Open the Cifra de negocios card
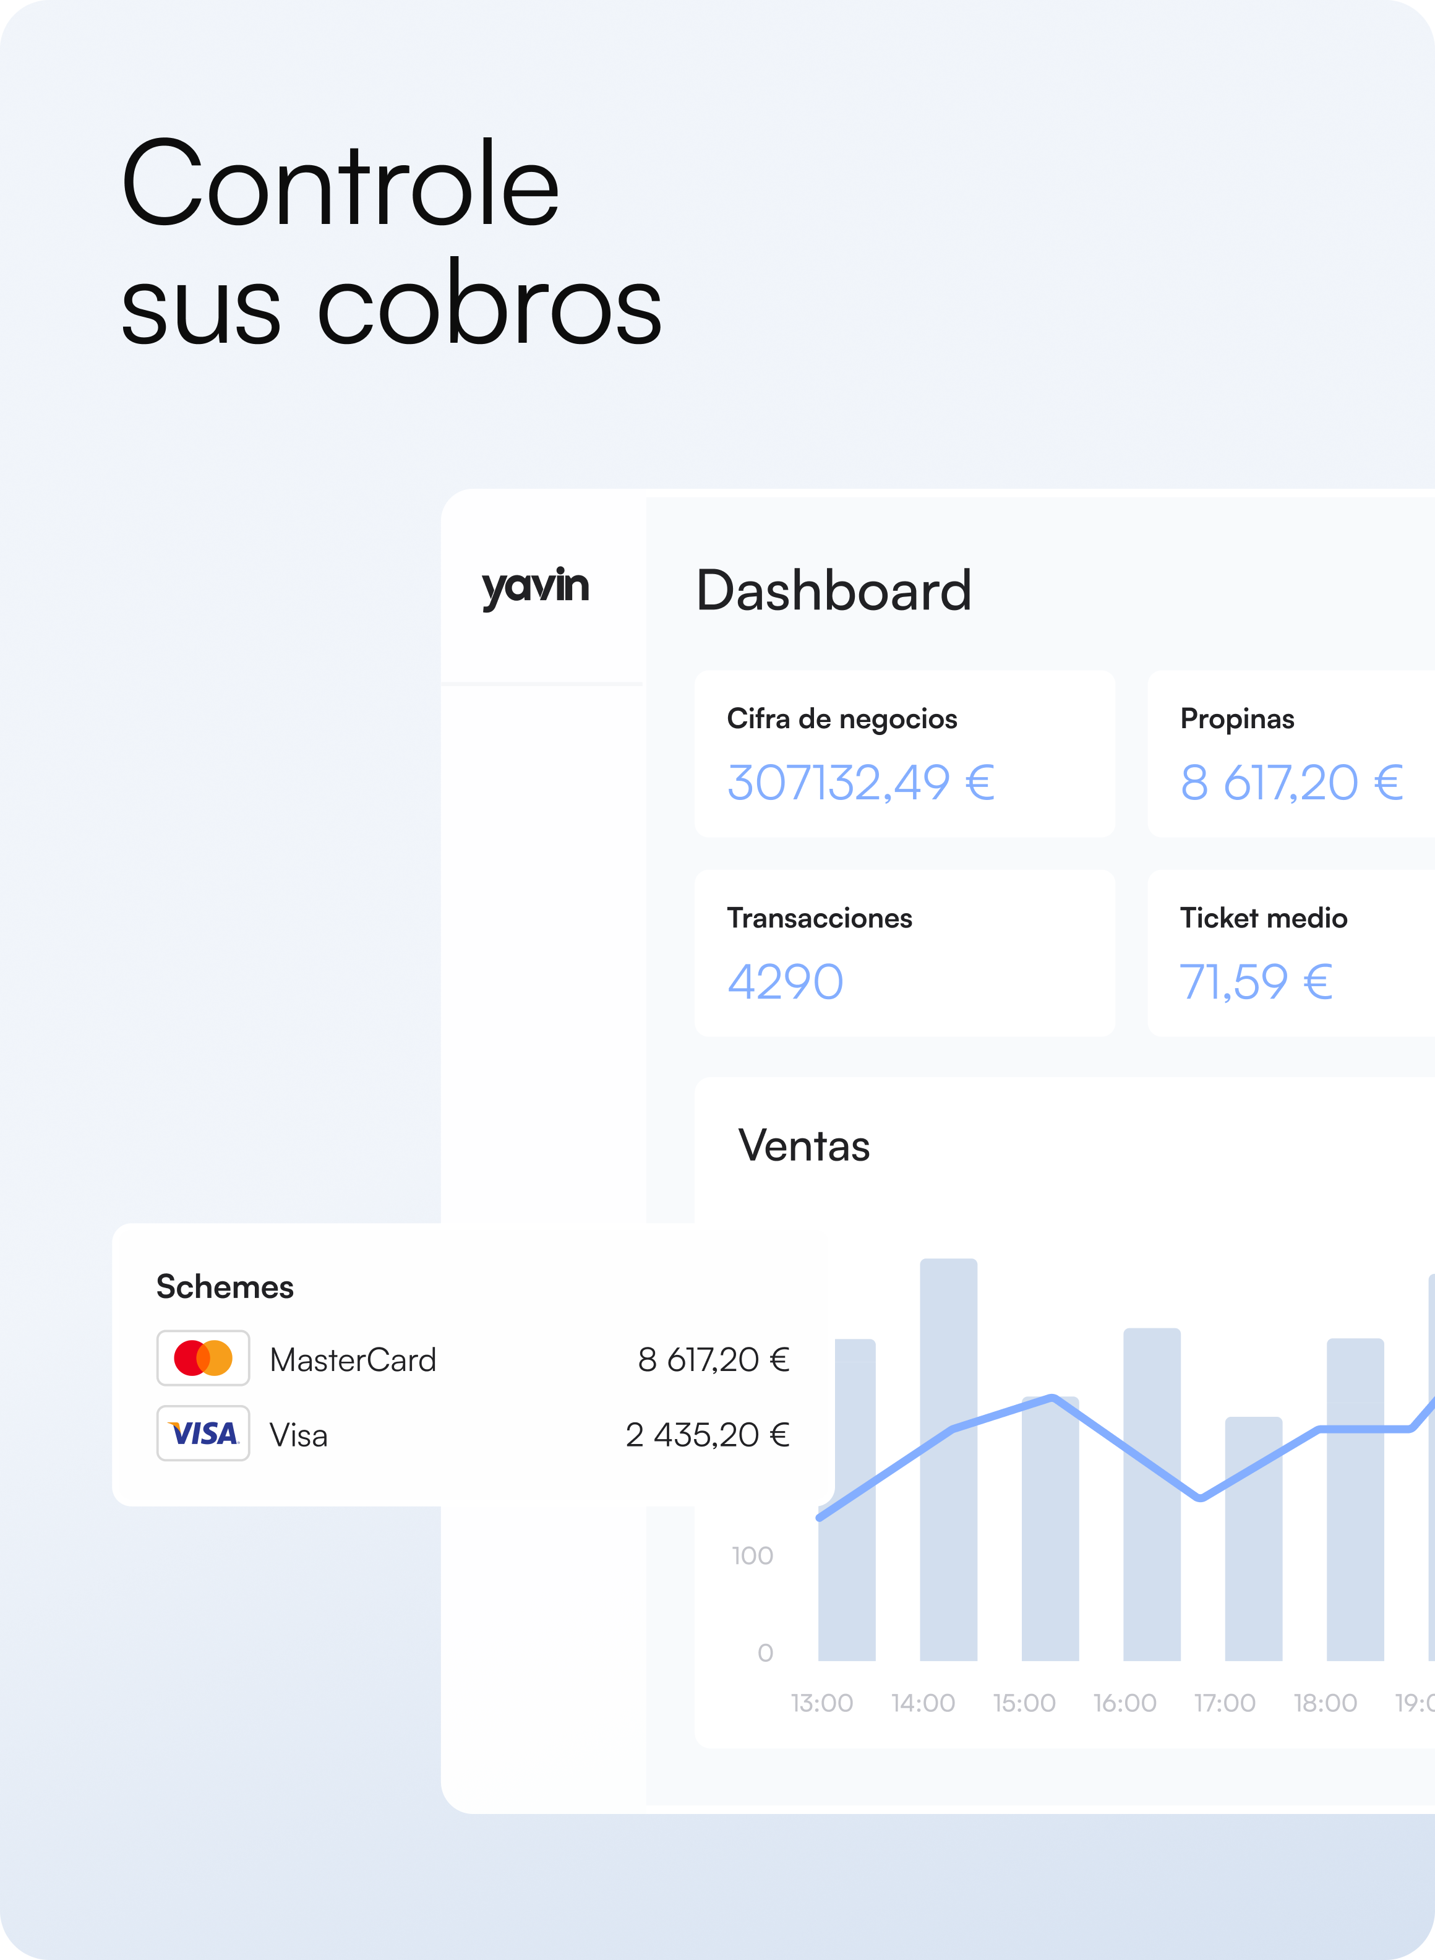Image resolution: width=1435 pixels, height=1960 pixels. click(x=904, y=753)
